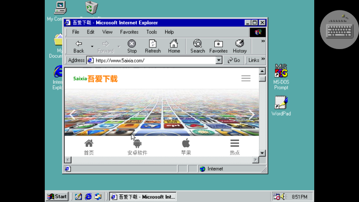
Task: Refresh the current page
Action: click(x=153, y=47)
